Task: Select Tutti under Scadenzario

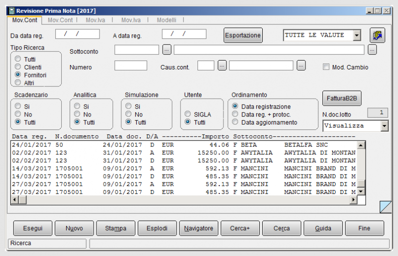Action: tap(18, 122)
